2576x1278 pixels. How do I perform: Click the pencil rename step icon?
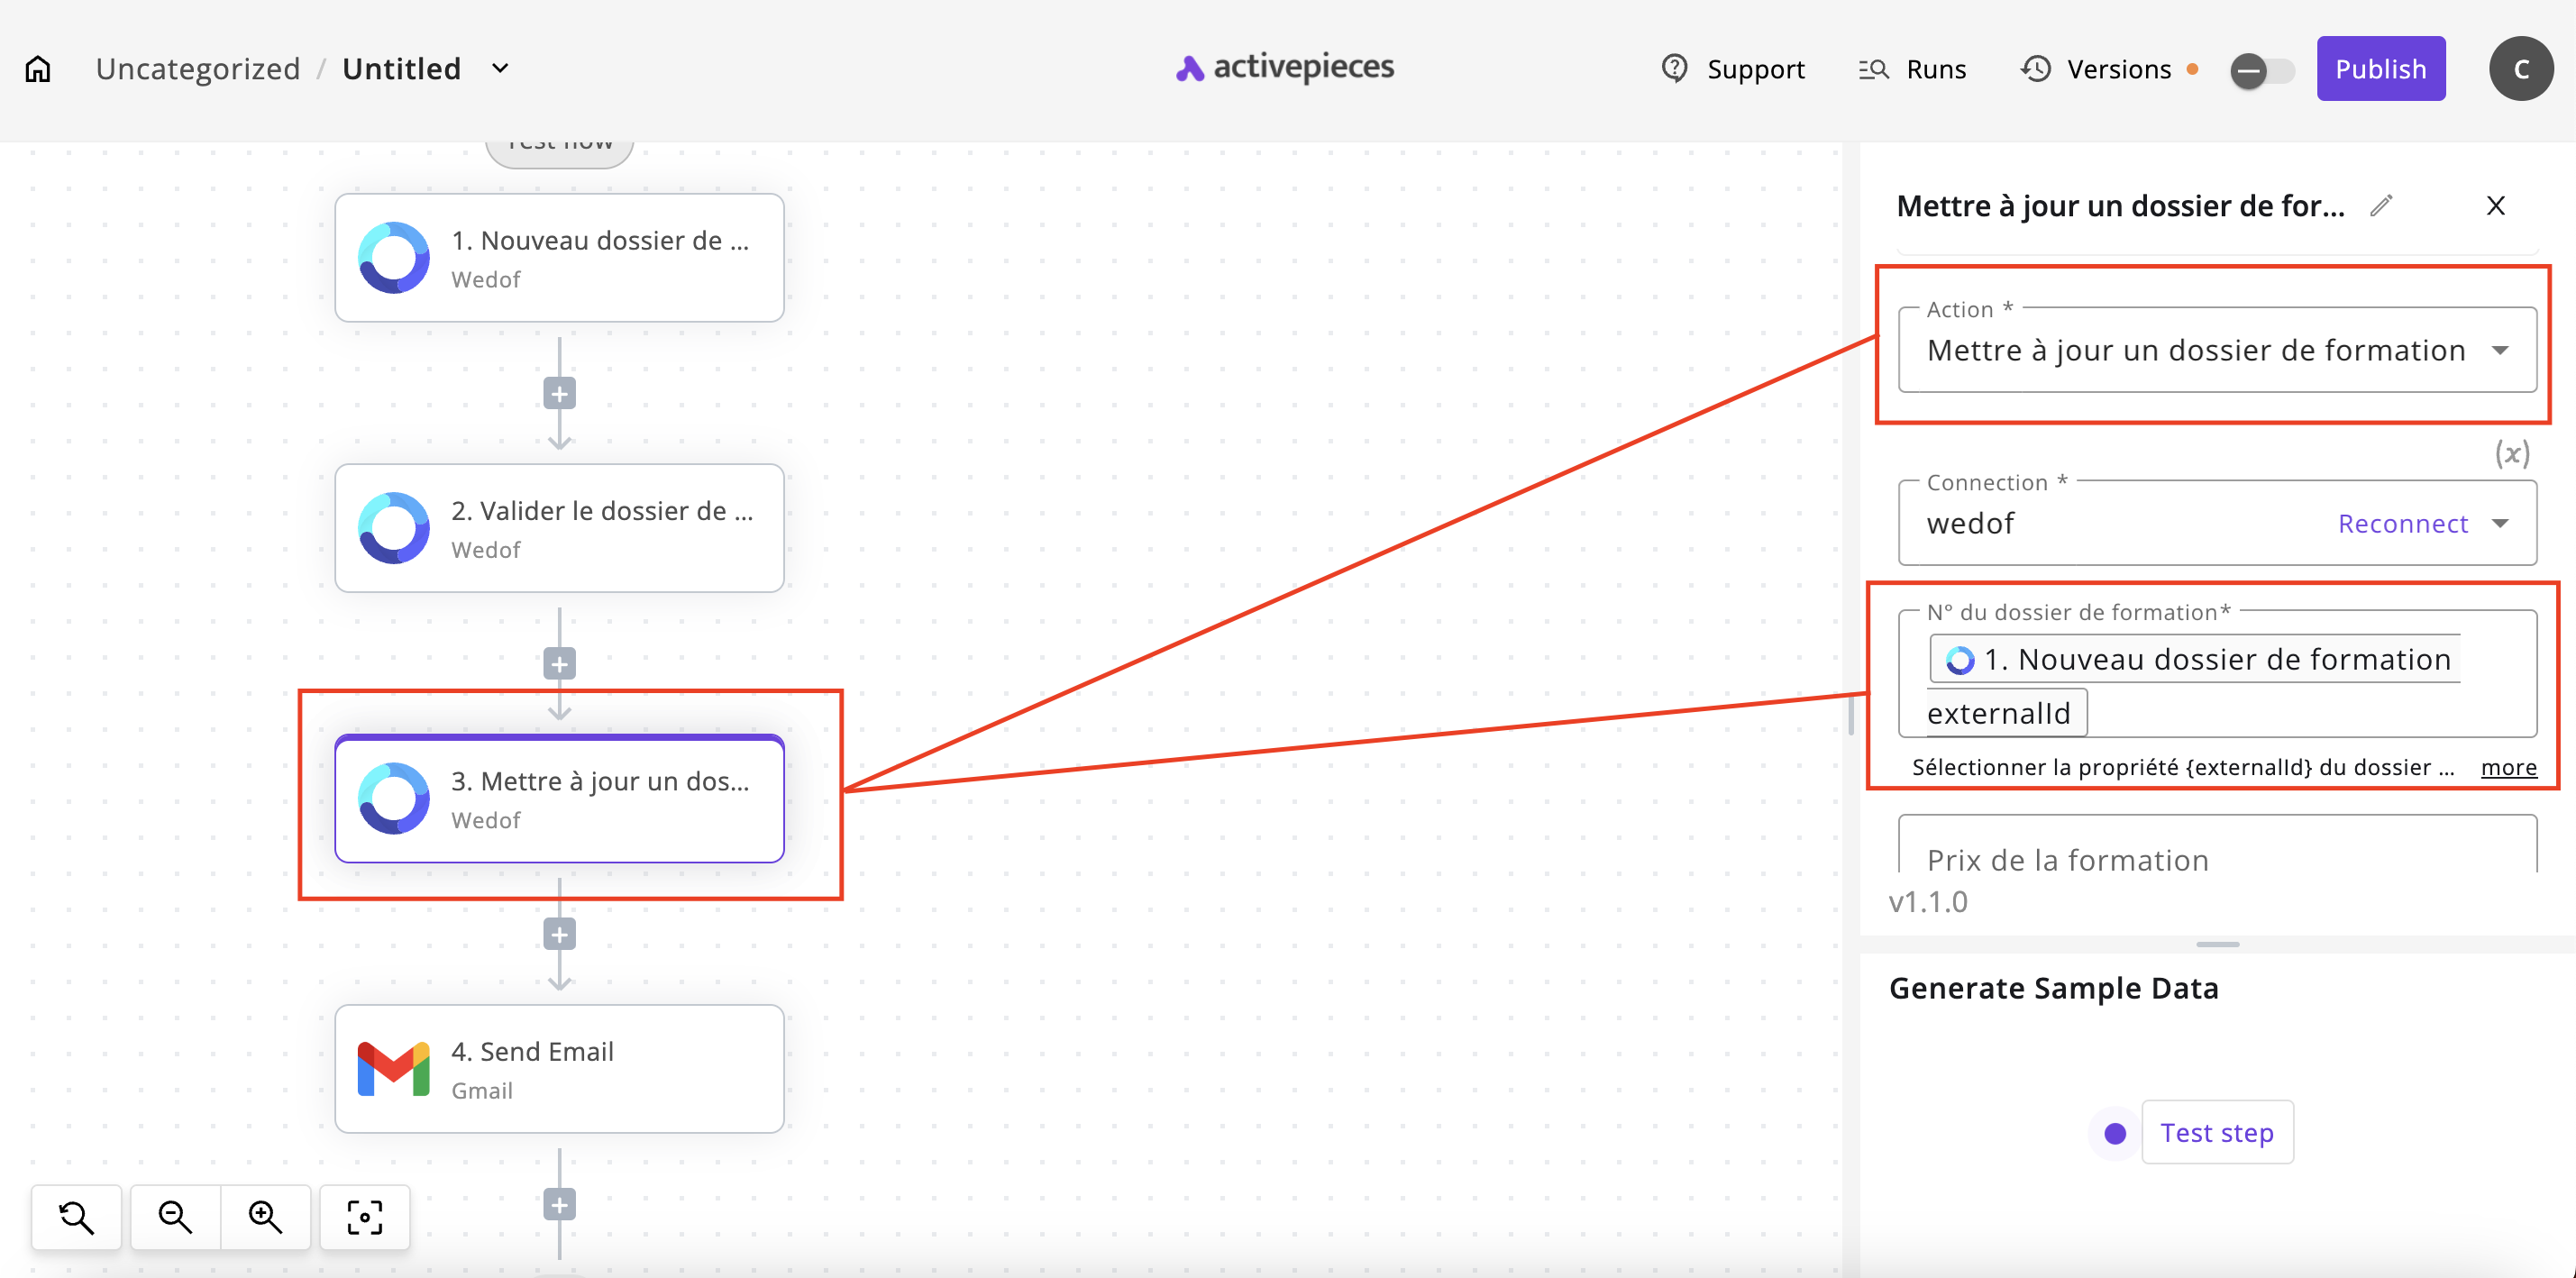2381,205
